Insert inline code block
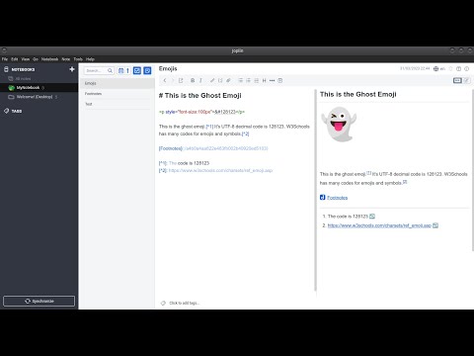474x356 pixels. 220,80
